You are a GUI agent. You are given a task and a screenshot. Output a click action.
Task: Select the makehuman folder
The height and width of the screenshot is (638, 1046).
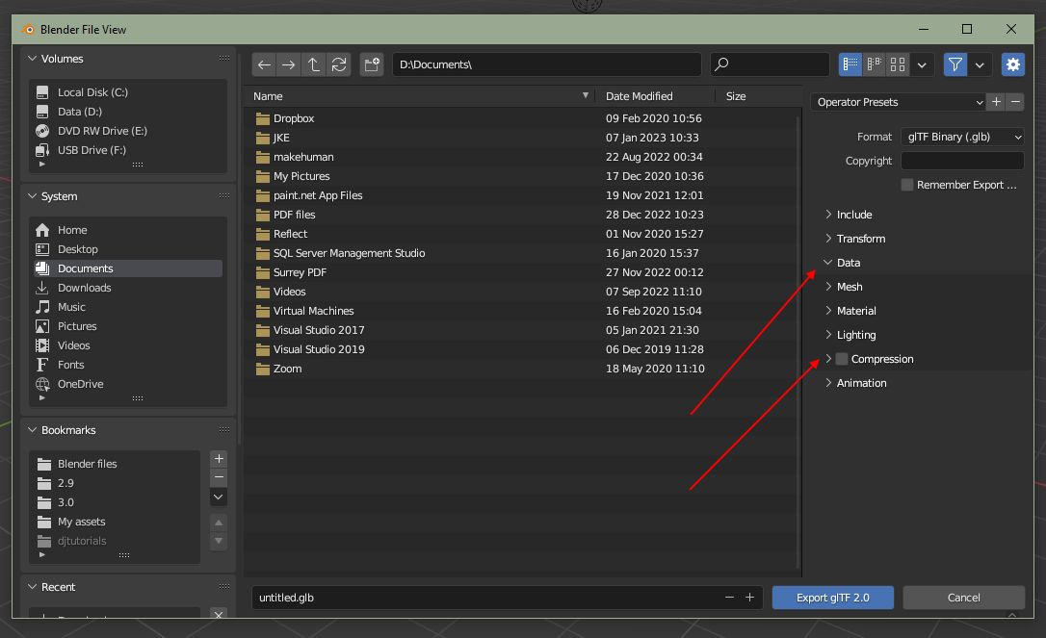point(520,157)
